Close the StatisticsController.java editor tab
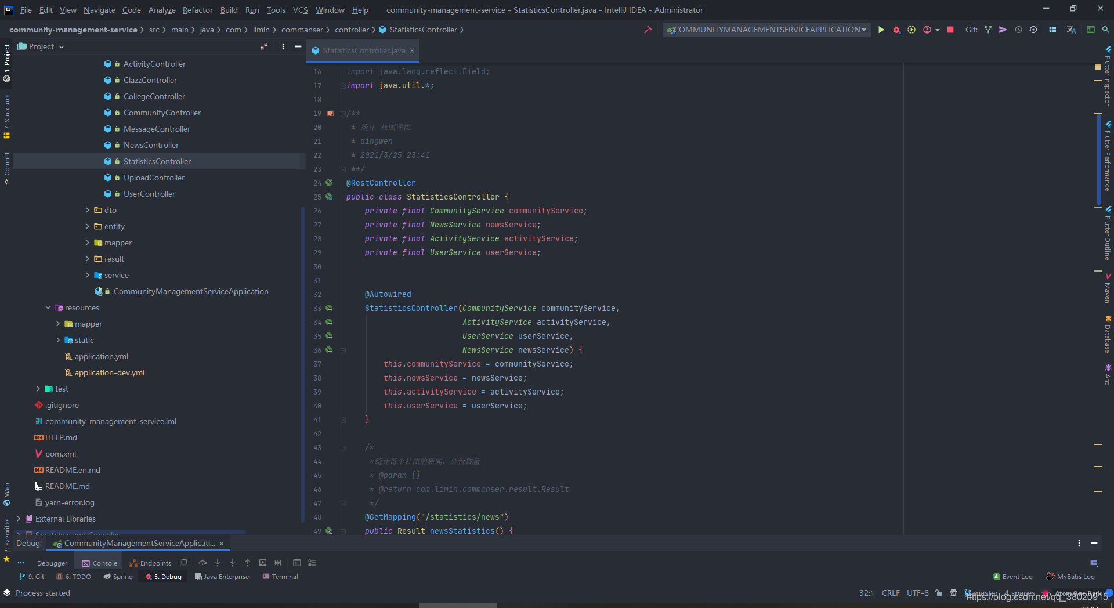The height and width of the screenshot is (608, 1114). 412,50
